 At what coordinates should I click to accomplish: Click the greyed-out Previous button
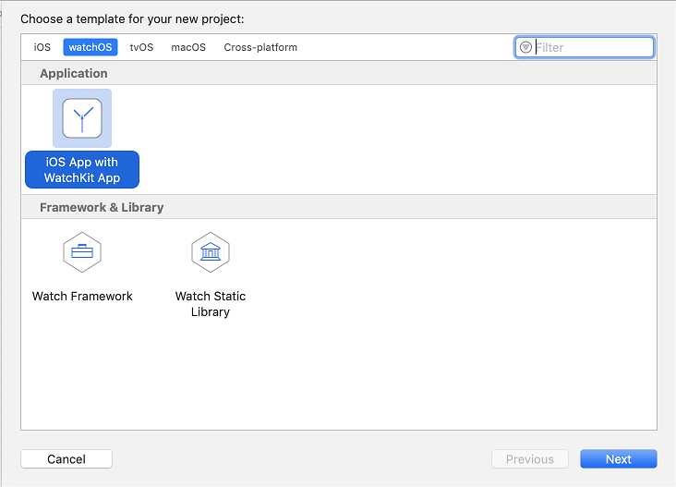(530, 459)
